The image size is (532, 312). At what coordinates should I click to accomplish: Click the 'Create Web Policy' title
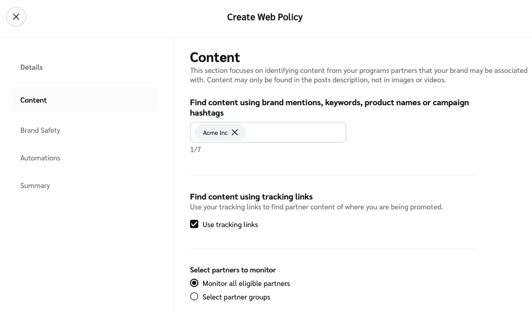click(x=264, y=17)
